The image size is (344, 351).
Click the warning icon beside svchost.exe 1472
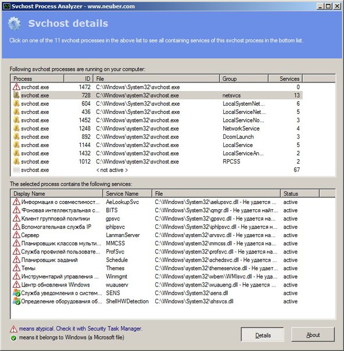(16, 87)
